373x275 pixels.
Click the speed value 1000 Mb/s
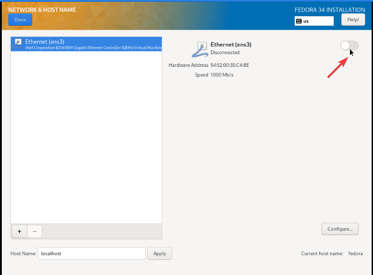point(222,75)
